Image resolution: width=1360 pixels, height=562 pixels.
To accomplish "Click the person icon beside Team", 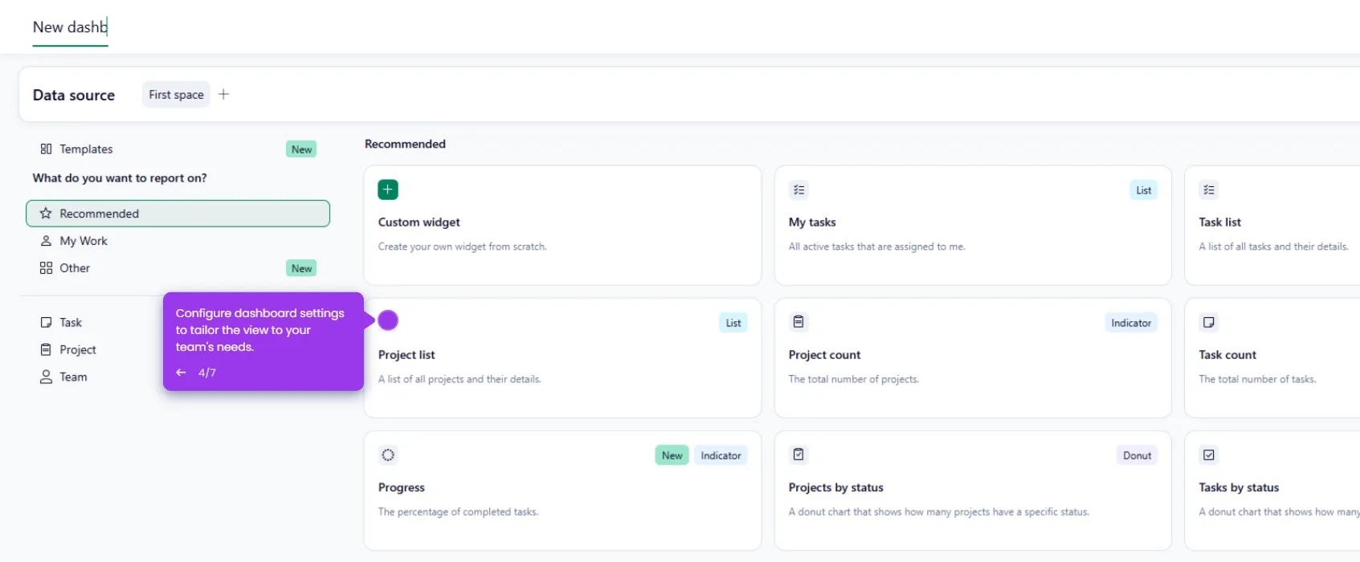I will click(x=46, y=377).
